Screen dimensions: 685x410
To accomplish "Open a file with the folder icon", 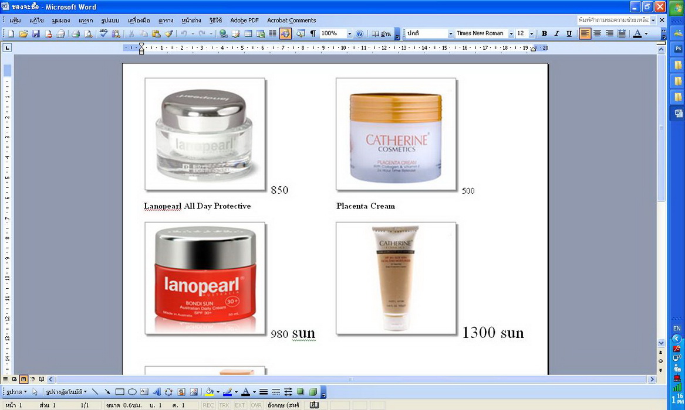I will (23, 33).
